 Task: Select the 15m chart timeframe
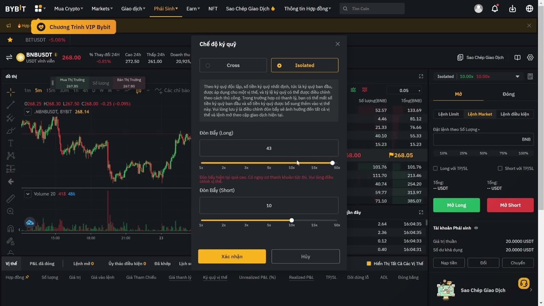51,90
